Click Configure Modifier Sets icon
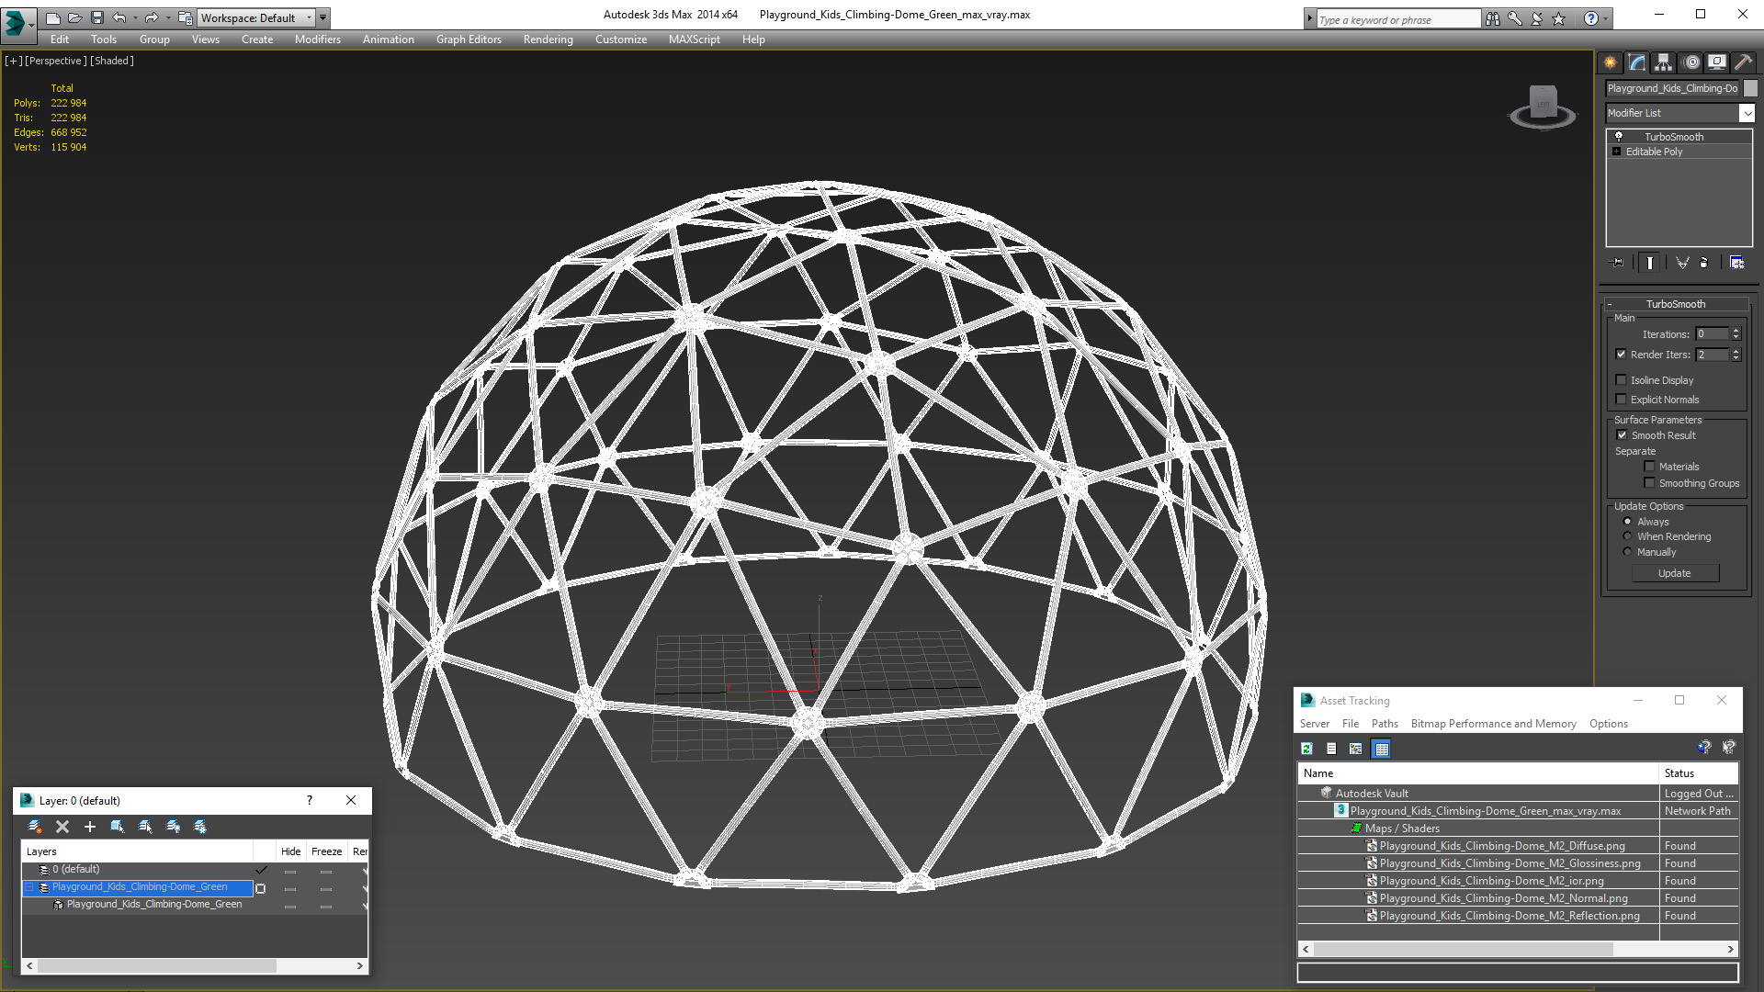Image resolution: width=1764 pixels, height=992 pixels. (1736, 263)
